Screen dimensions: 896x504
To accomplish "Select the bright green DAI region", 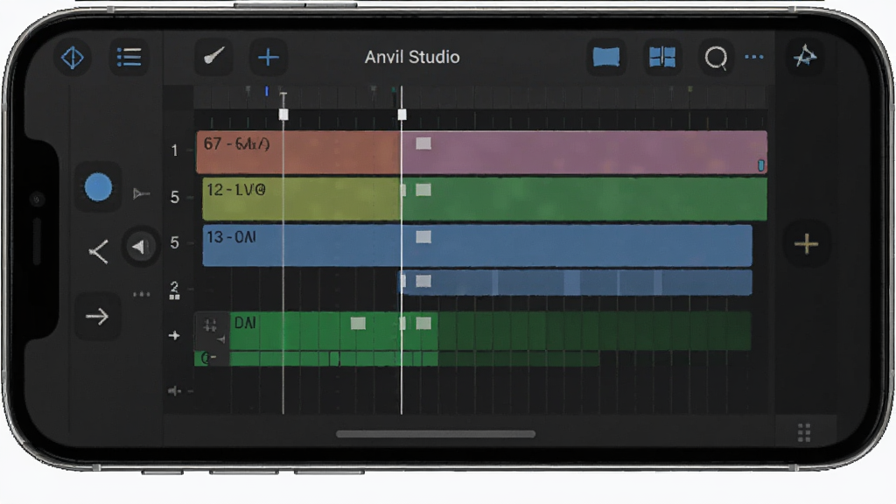I will pos(333,331).
